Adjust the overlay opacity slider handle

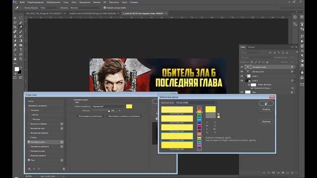(x=109, y=111)
